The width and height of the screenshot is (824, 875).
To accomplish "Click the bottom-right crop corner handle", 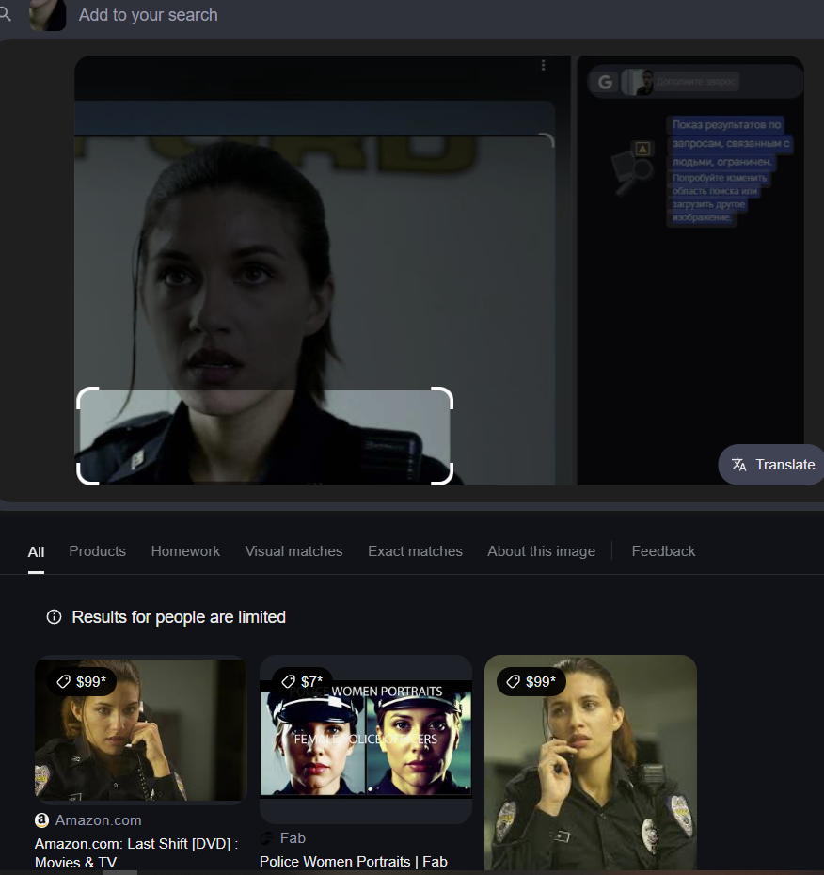I will click(442, 474).
